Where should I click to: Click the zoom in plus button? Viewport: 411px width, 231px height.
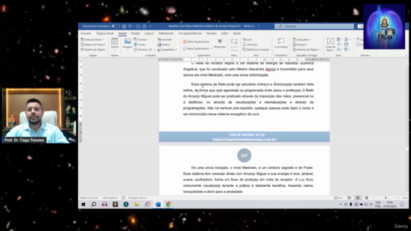click(x=398, y=198)
